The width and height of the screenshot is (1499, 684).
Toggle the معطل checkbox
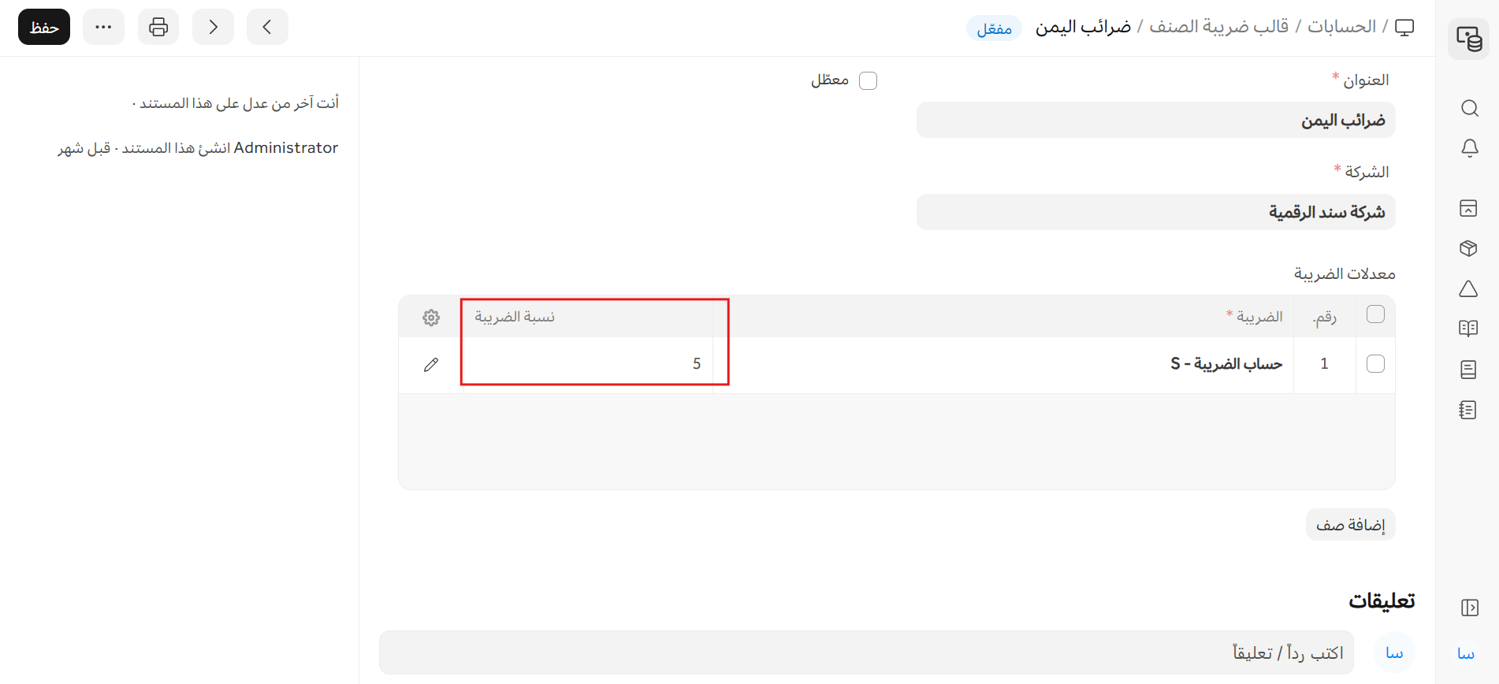pos(868,80)
